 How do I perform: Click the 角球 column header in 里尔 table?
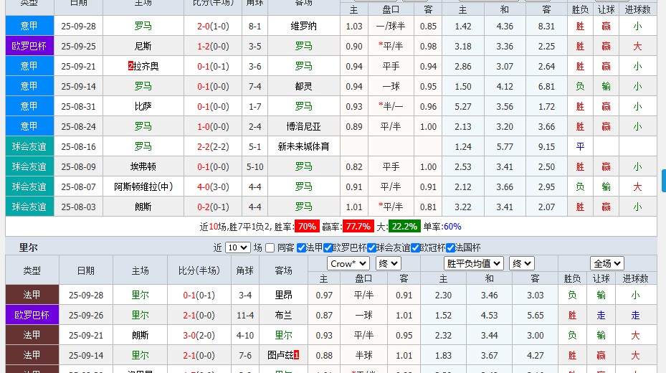(245, 270)
